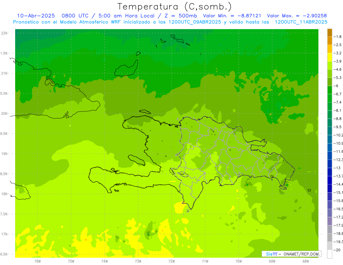Click the '-3.9' colorbar value
Viewport: 343px width, 265px height.
(x=338, y=61)
